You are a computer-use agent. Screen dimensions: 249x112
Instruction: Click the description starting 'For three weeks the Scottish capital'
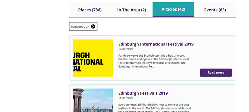(153, 61)
